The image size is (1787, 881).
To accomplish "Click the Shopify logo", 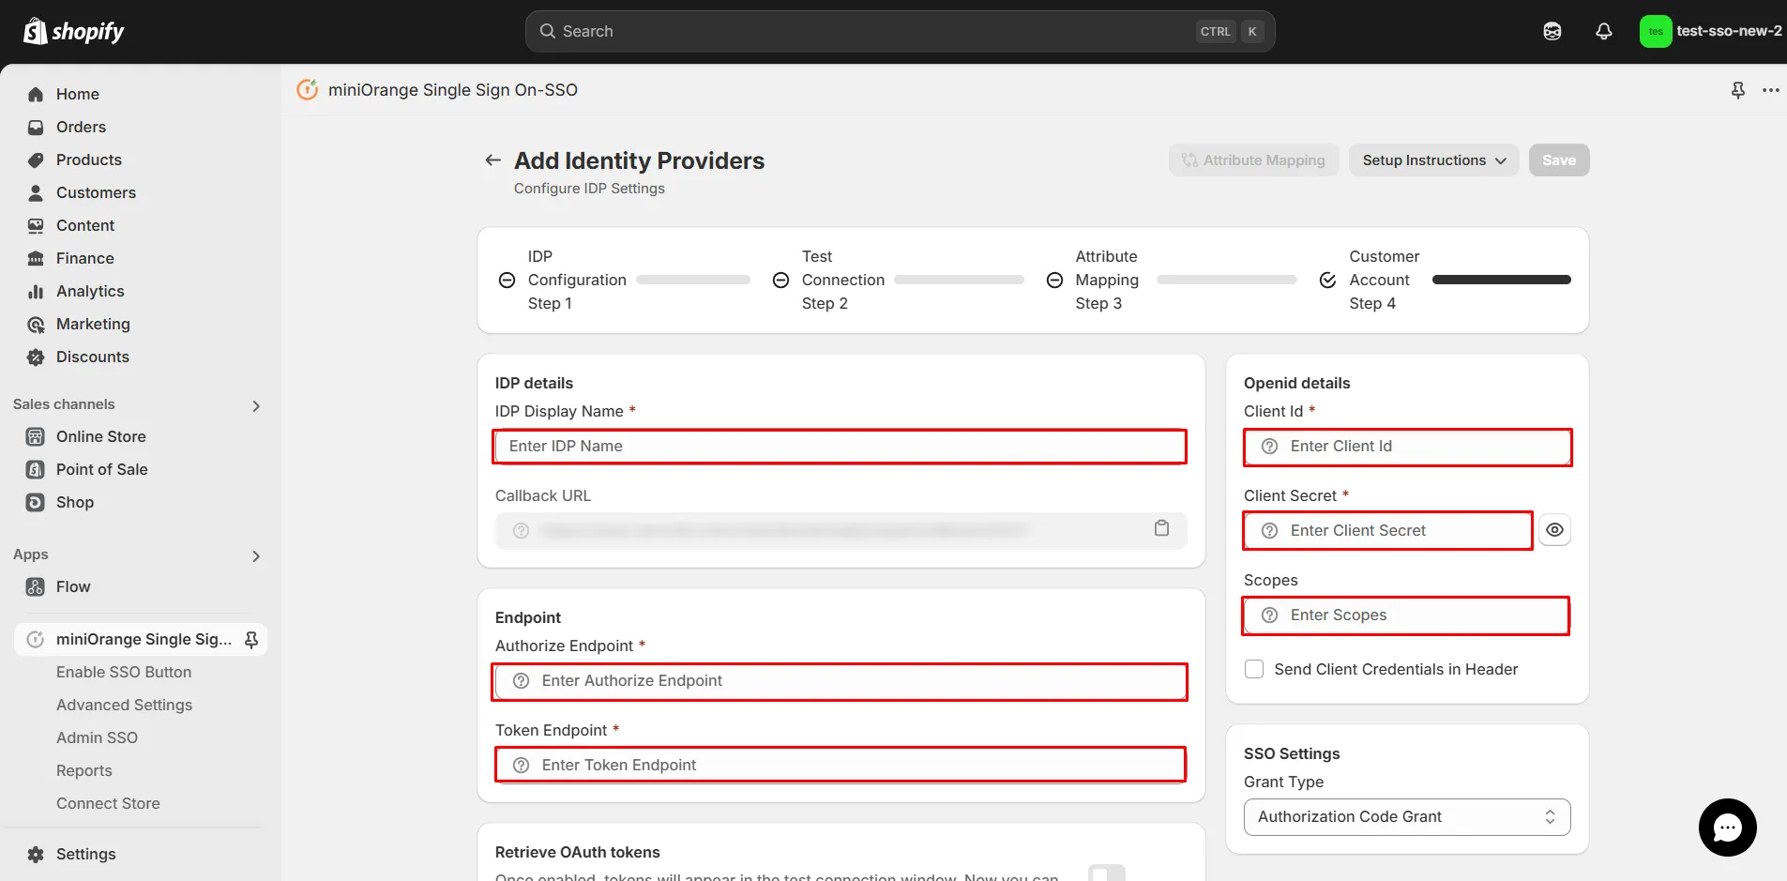I will 73,31.
